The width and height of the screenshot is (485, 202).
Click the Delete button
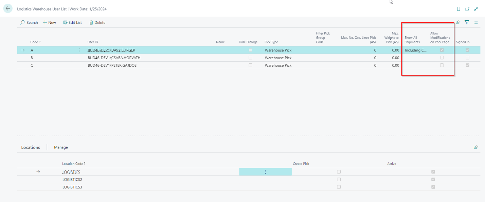coord(97,23)
